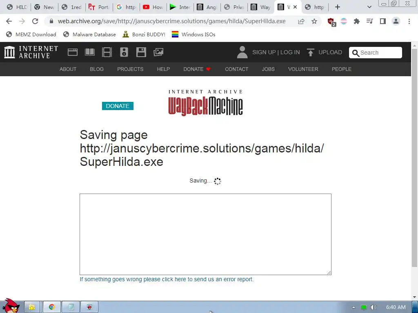The image size is (418, 313).
Task: Show hidden system tray icons arrow
Action: 354,307
